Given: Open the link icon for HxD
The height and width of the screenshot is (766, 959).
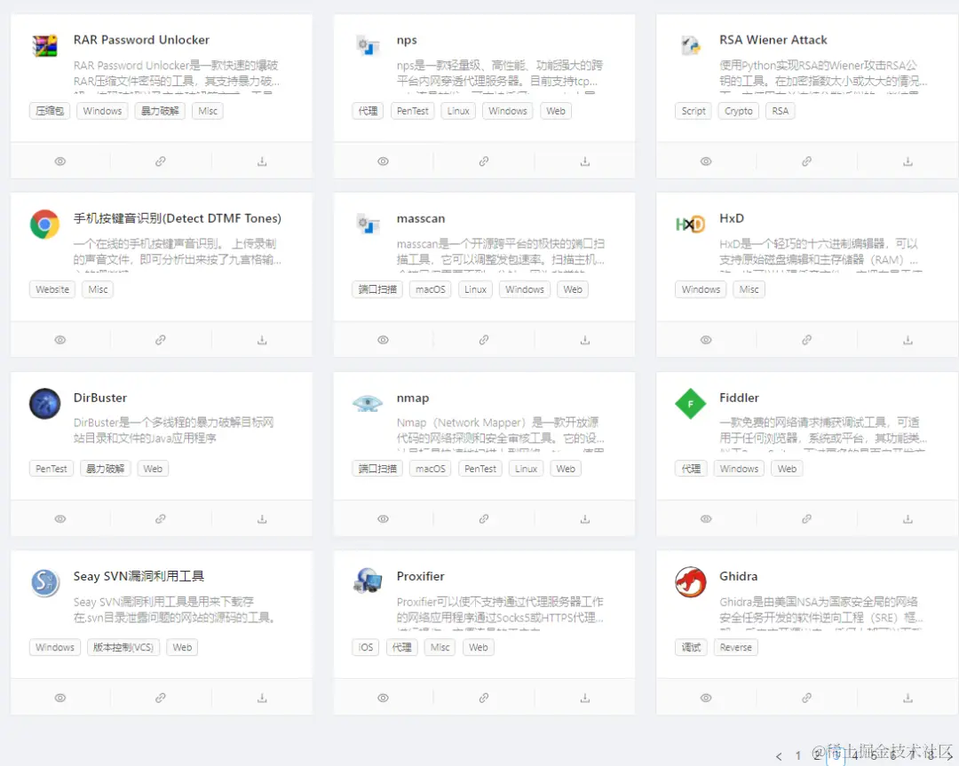Looking at the screenshot, I should pyautogui.click(x=806, y=340).
